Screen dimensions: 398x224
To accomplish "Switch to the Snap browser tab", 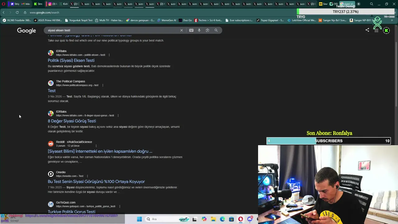I will 323,4.
